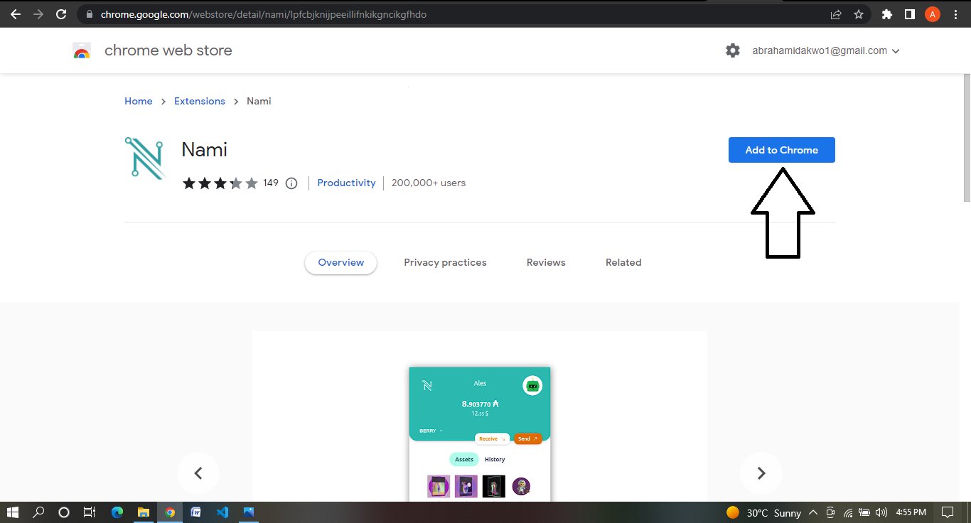
Task: Open the Chrome three-dot menu
Action: point(955,14)
